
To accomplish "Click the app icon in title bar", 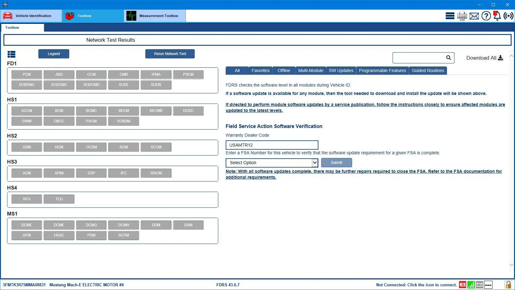I will (x=5, y=5).
